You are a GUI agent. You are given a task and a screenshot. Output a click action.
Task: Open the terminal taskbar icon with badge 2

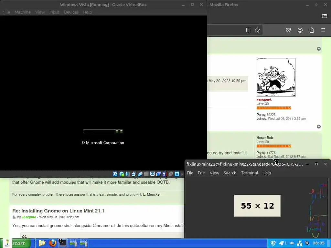pyautogui.click(x=63, y=243)
